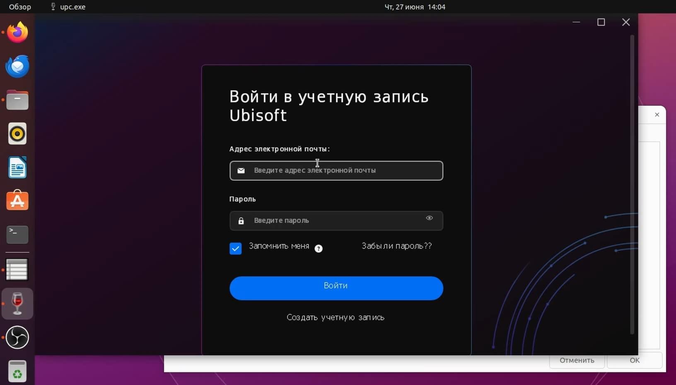Screen dimensions: 676x385
Task: Open OBS Studio from the dock
Action: tap(17, 337)
